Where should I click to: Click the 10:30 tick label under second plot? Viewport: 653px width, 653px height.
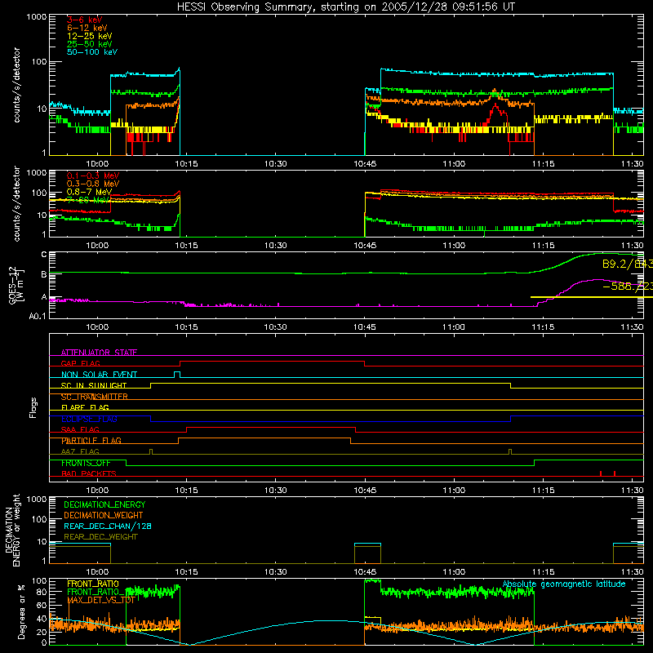tap(275, 246)
